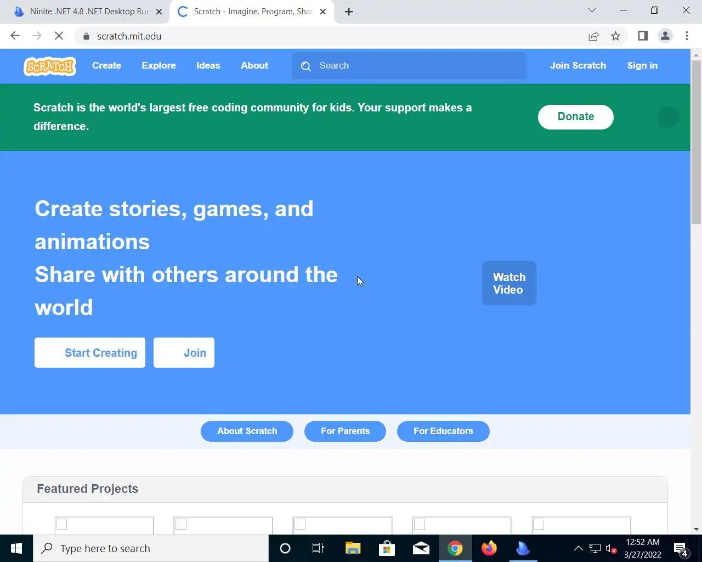Click the taskbar clock showing 12:52 AM
702x562 pixels.
tap(642, 548)
